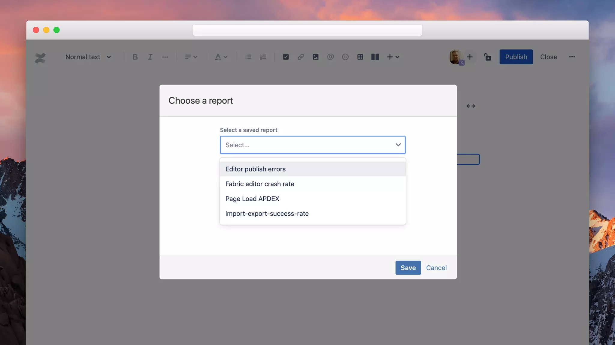
Task: Toggle the bullet list button
Action: click(248, 57)
